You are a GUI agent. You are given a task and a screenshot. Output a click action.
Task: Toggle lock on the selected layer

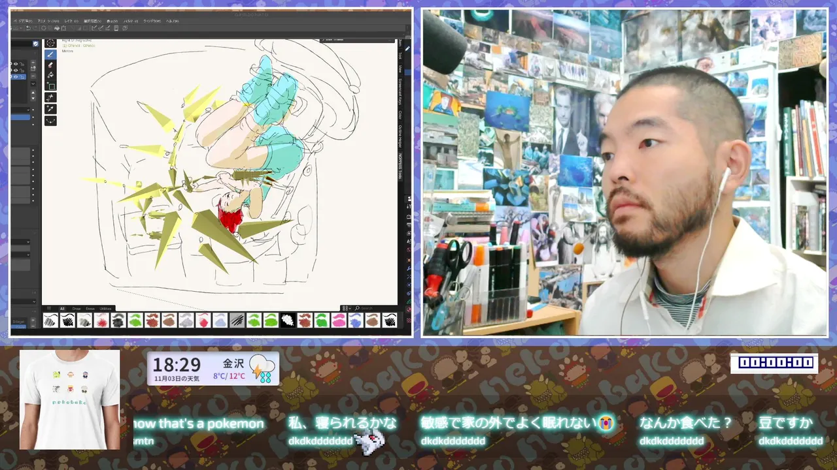(x=22, y=76)
